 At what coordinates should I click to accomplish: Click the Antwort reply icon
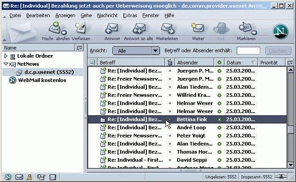pyautogui.click(x=112, y=28)
